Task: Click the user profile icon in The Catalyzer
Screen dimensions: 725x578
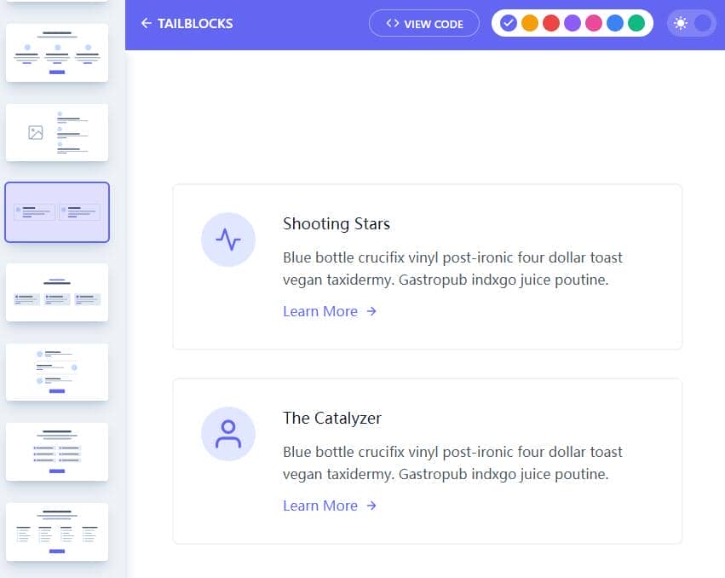Action: point(228,434)
